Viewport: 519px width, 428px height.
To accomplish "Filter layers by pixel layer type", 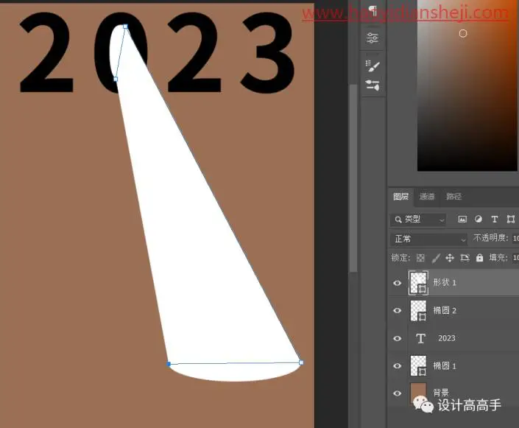I will [462, 219].
